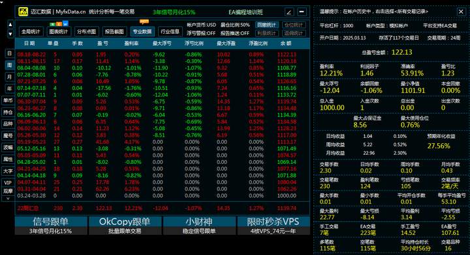Click the 限时秒杀VPS banner

pos(274,226)
